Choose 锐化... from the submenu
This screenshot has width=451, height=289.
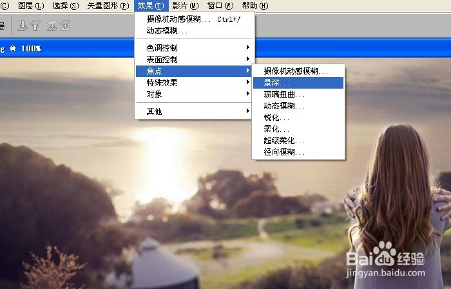(x=298, y=118)
